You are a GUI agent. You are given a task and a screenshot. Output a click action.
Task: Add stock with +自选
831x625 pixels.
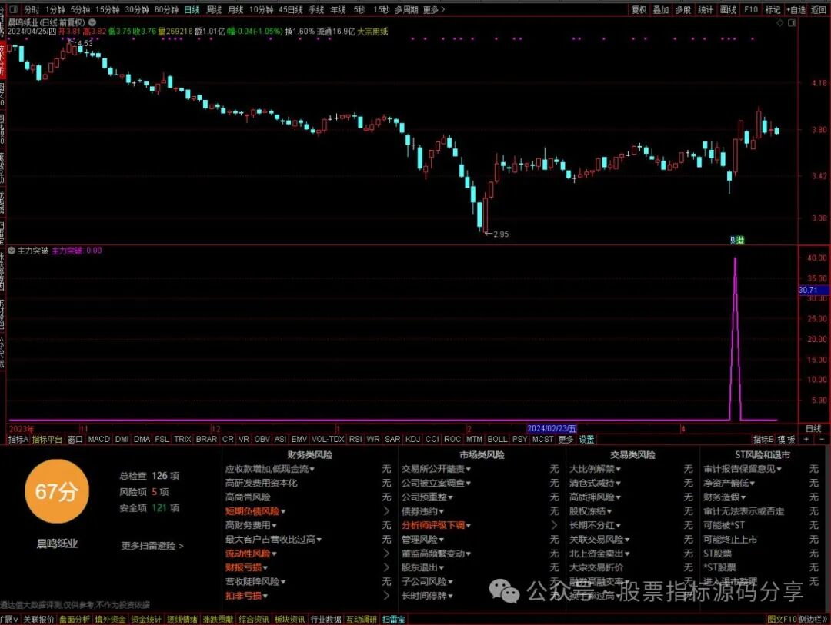click(796, 9)
